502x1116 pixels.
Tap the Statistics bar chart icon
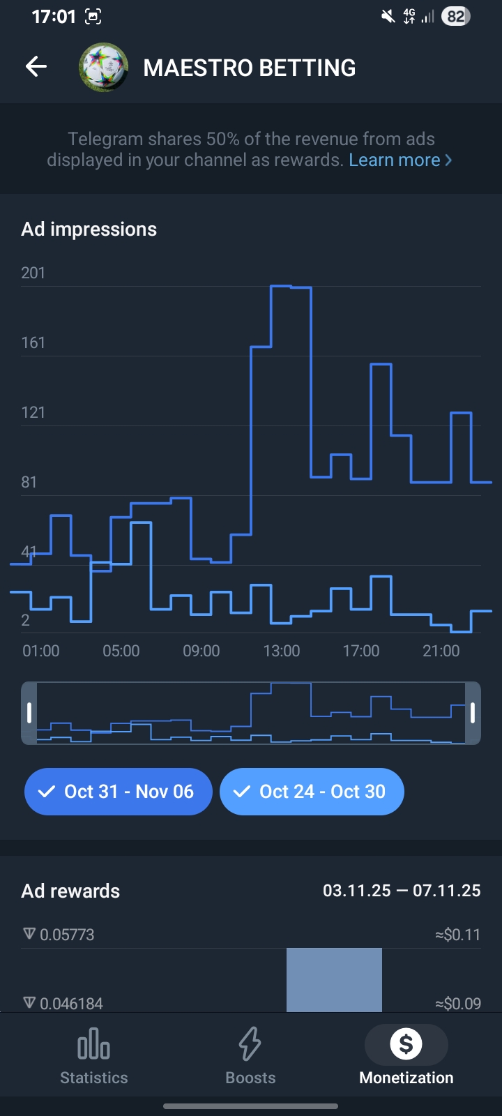[x=93, y=1045]
